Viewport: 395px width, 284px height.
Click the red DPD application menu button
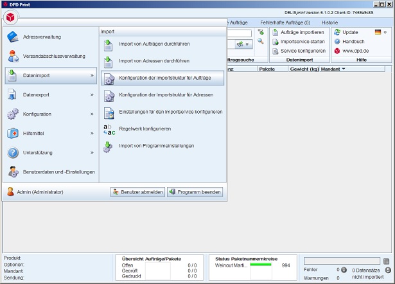[x=12, y=17]
